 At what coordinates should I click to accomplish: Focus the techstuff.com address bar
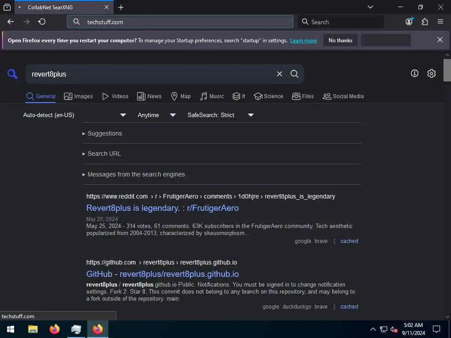[180, 22]
